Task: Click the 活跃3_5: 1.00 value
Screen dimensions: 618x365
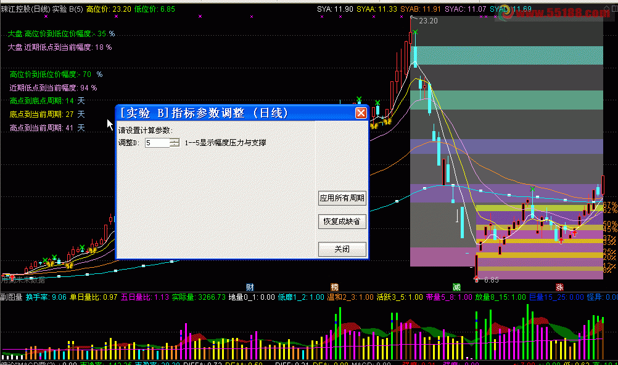Action: pos(400,297)
